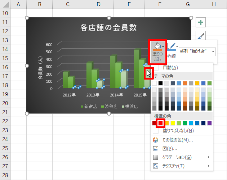Pick the standard purple color swatch

(x=209, y=123)
